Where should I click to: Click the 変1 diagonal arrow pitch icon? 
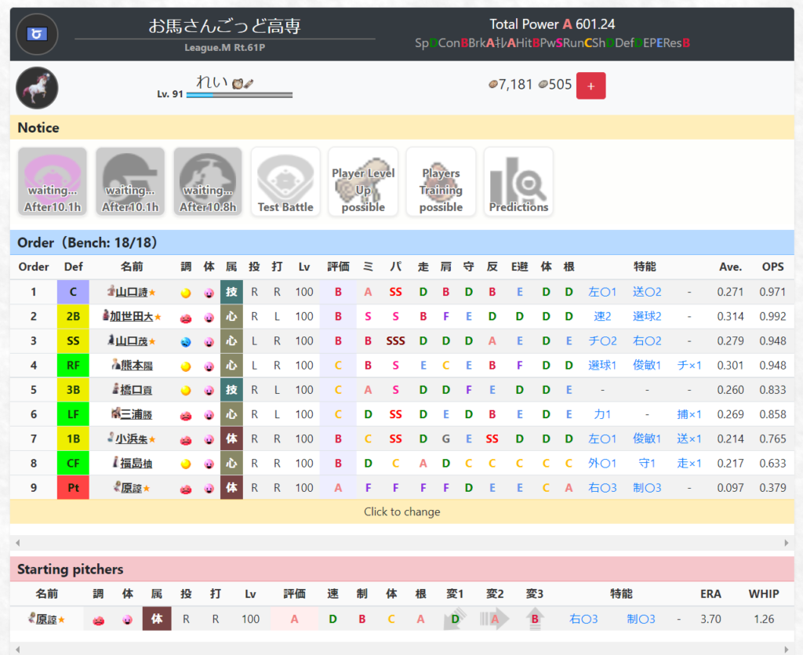tap(455, 619)
